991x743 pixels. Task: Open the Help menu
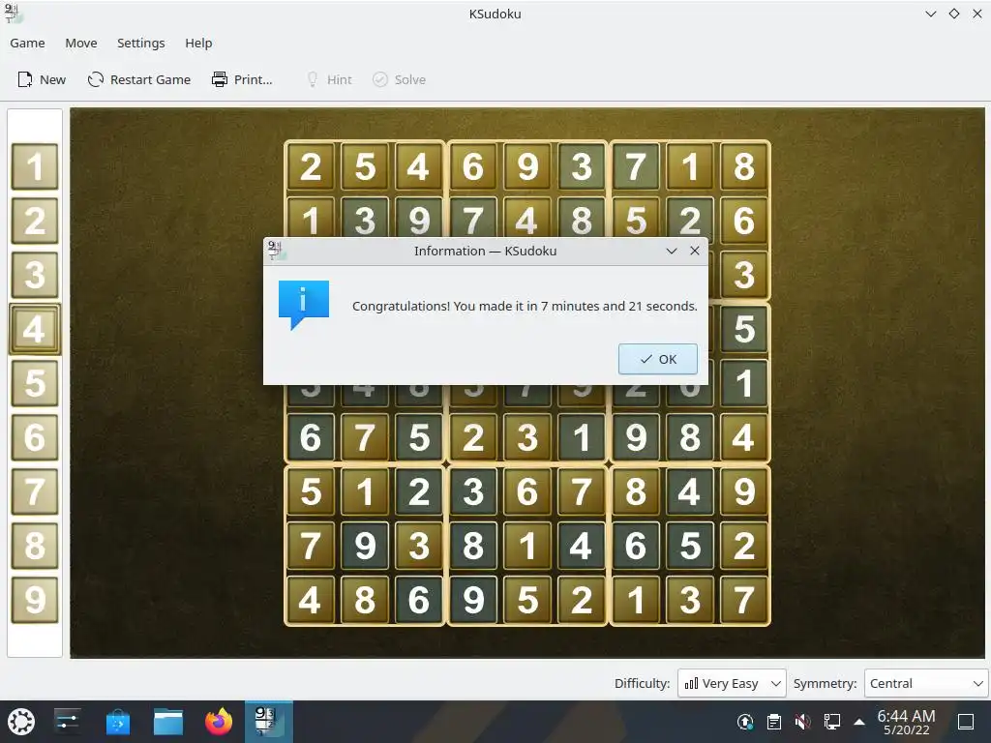tap(198, 43)
